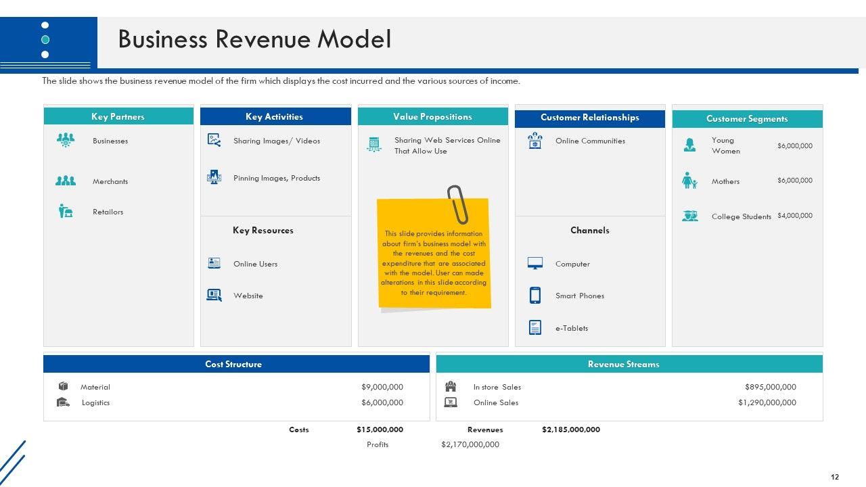Image resolution: width=866 pixels, height=487 pixels.
Task: Select the Revenue Streams header bar
Action: tap(629, 364)
